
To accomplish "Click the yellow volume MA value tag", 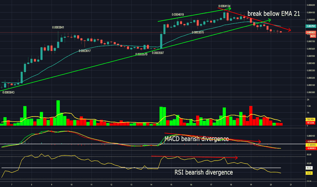I will coord(311,119).
